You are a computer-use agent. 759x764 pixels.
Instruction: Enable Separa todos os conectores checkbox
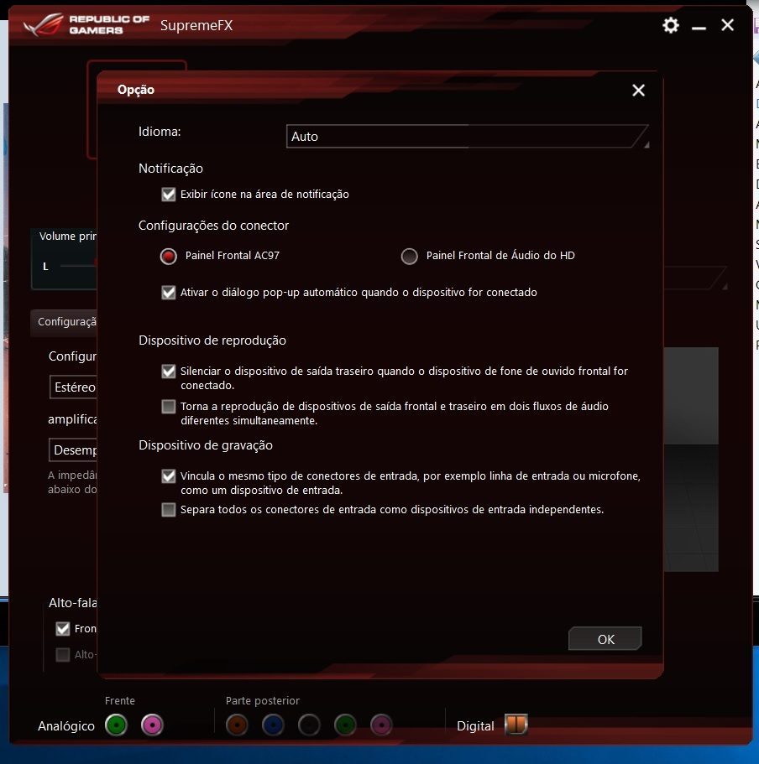pyautogui.click(x=169, y=510)
